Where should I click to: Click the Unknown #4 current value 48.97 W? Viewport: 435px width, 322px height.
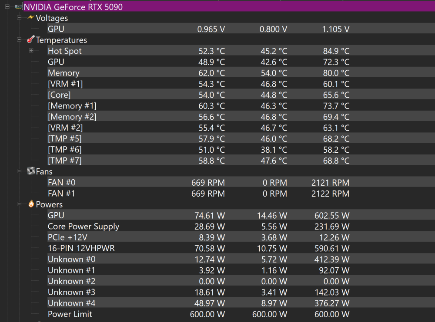click(x=210, y=303)
